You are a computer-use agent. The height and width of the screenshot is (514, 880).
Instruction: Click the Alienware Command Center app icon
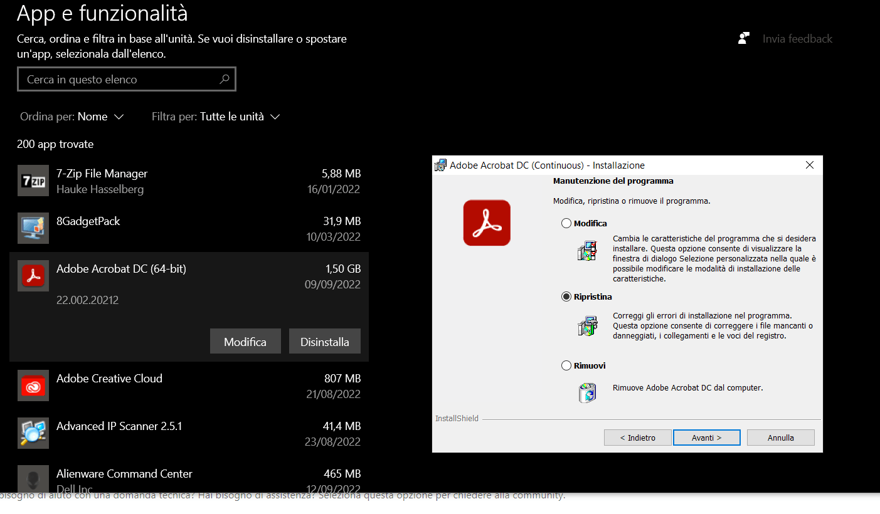(33, 479)
